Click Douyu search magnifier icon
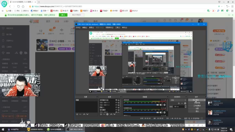 point(157,21)
